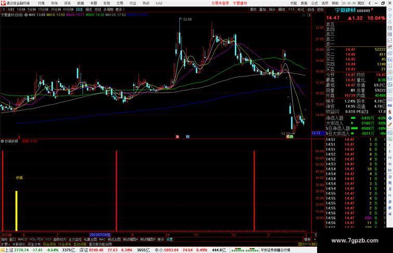Switch chart to 30分钟 period
Image resolution: width=393 pixels, height=253 pixels.
[56, 9]
